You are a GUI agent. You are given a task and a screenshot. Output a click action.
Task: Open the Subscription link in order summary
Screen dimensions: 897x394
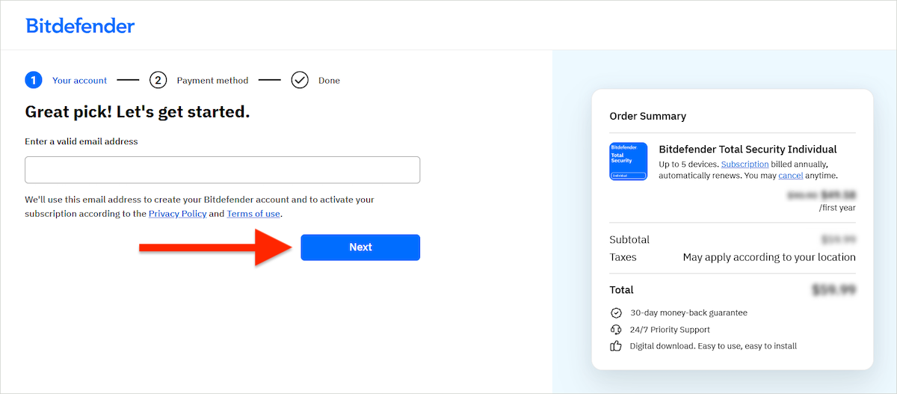point(745,164)
